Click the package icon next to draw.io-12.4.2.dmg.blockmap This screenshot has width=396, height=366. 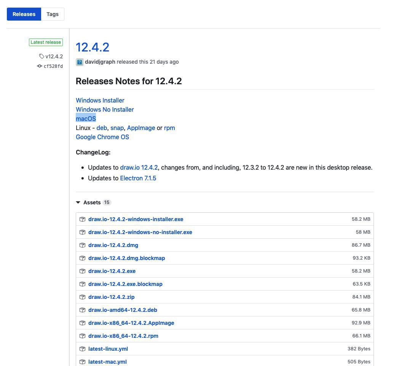pyautogui.click(x=82, y=258)
